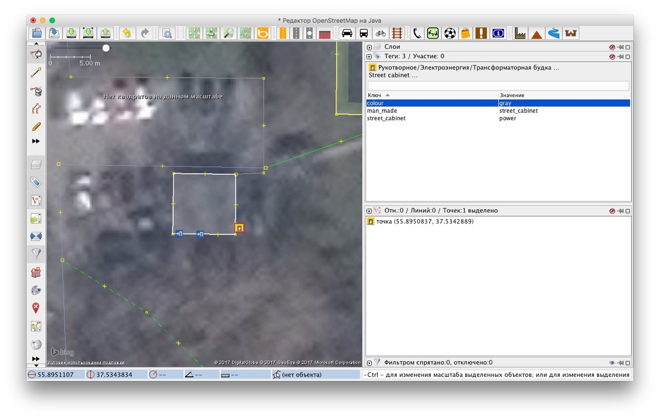Open the blue water presets icon
Viewport: 660px width, 419px height.
coord(554,33)
